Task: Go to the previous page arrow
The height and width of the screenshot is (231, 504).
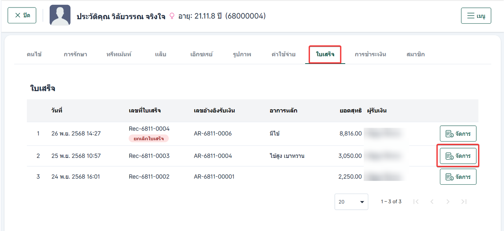Action: point(432,202)
